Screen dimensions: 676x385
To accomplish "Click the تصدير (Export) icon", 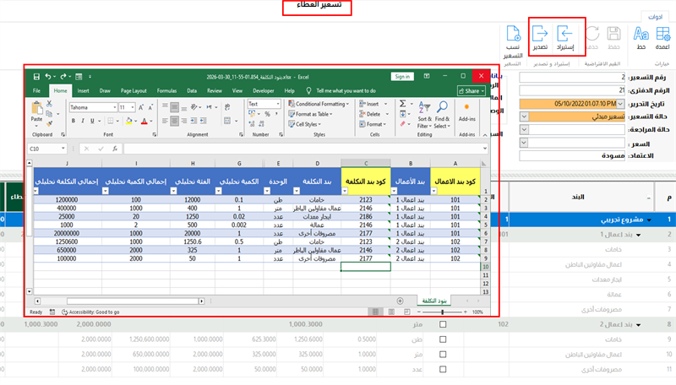I will (x=539, y=35).
